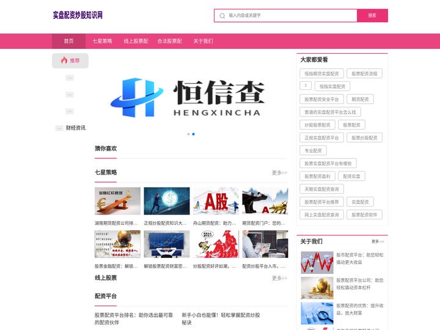Open the golden globe article thumbnail

click(117, 244)
